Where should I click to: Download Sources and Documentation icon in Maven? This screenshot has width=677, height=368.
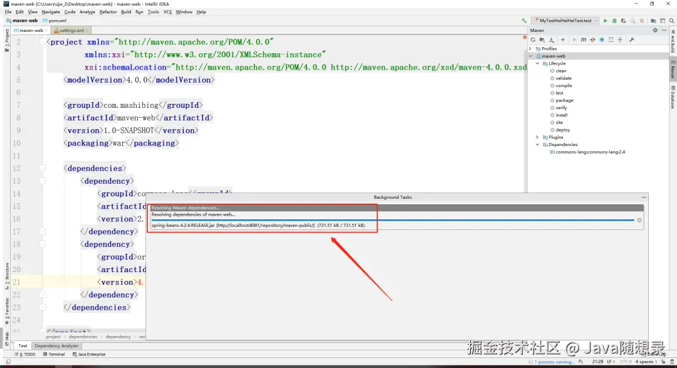coord(552,39)
